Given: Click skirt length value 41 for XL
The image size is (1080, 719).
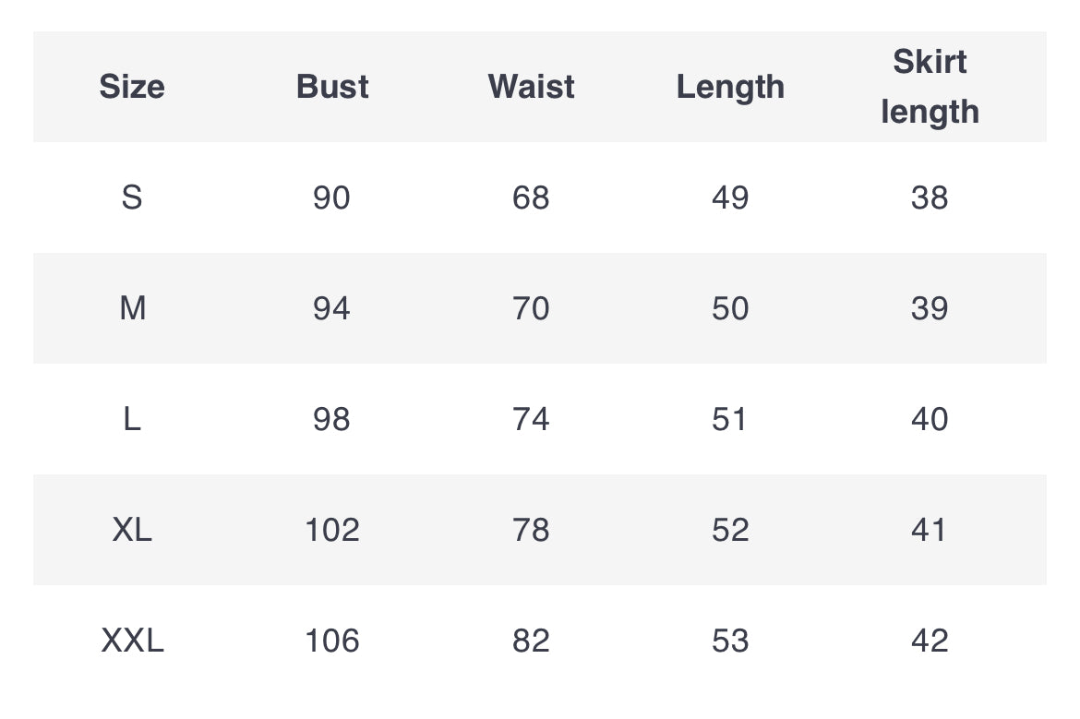Looking at the screenshot, I should click(930, 530).
